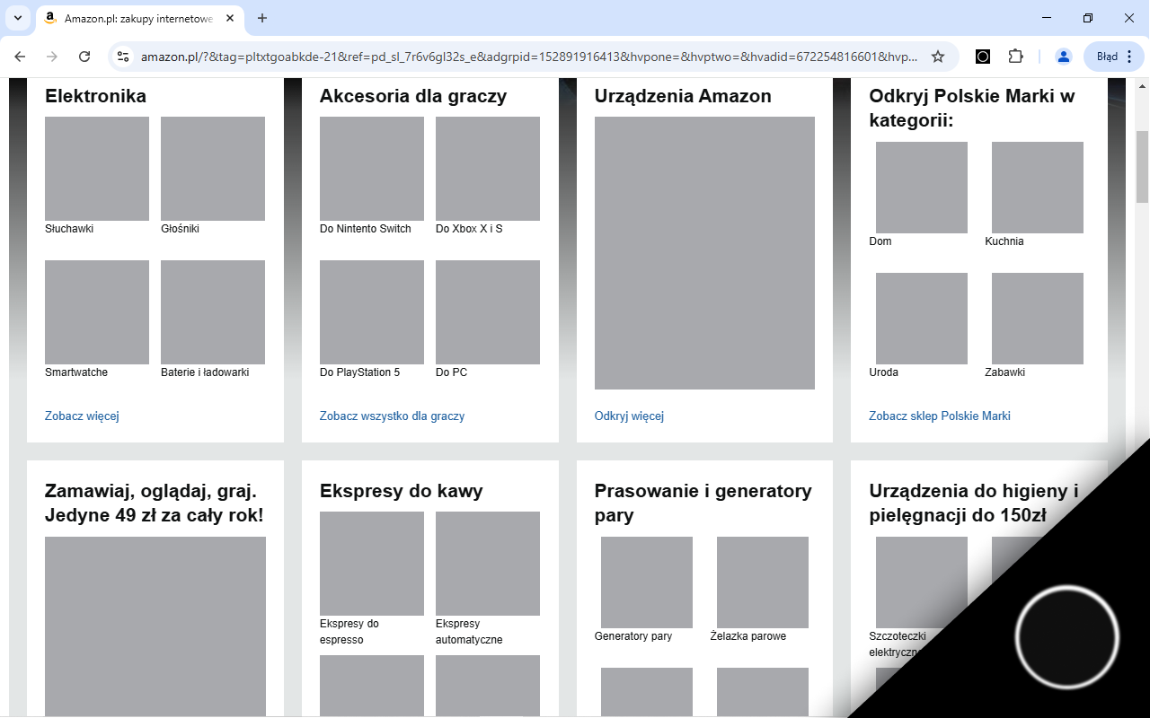1150x718 pixels.
Task: View site information icon in address bar
Action: 124,57
